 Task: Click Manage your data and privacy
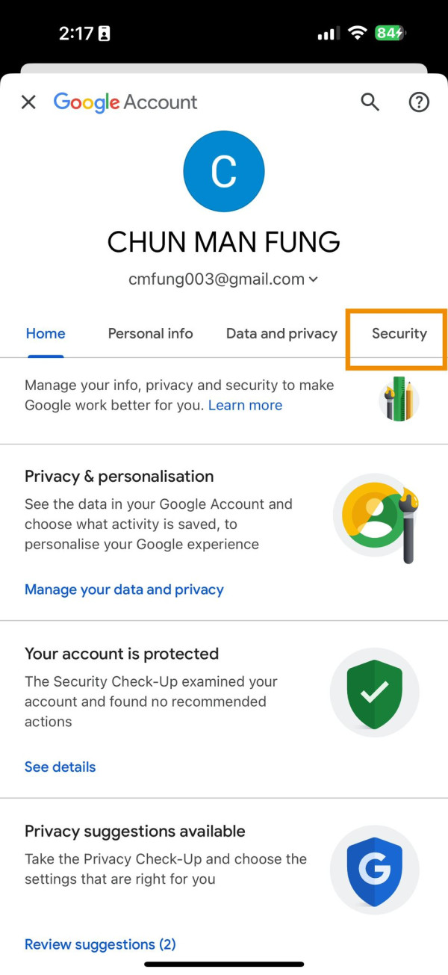[x=124, y=589]
